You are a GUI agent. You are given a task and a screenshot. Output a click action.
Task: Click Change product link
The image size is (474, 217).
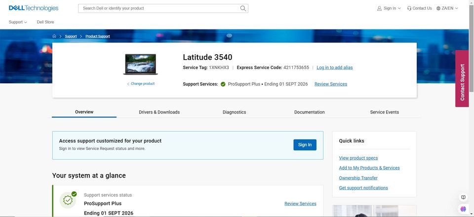click(142, 84)
